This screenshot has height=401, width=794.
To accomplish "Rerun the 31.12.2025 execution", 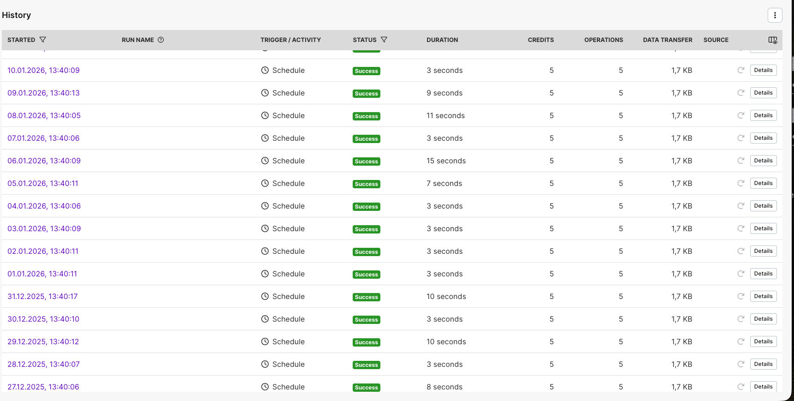I will pyautogui.click(x=741, y=296).
